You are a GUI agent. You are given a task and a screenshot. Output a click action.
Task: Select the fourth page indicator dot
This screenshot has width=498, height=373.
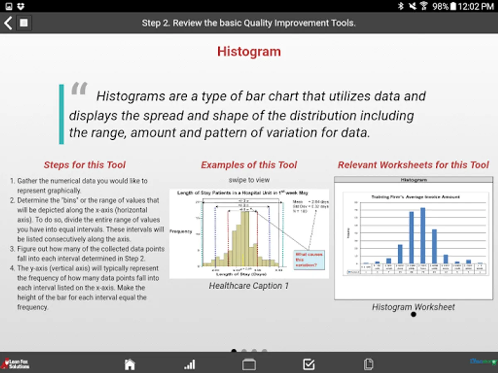(x=264, y=351)
